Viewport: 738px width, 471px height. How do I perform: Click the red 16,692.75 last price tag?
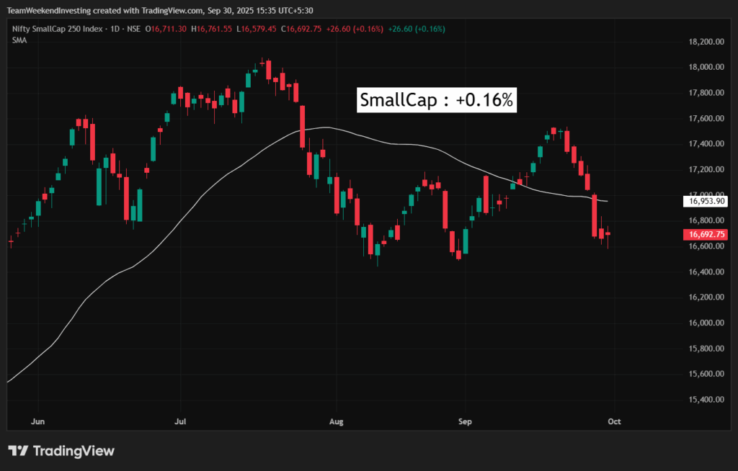[707, 234]
